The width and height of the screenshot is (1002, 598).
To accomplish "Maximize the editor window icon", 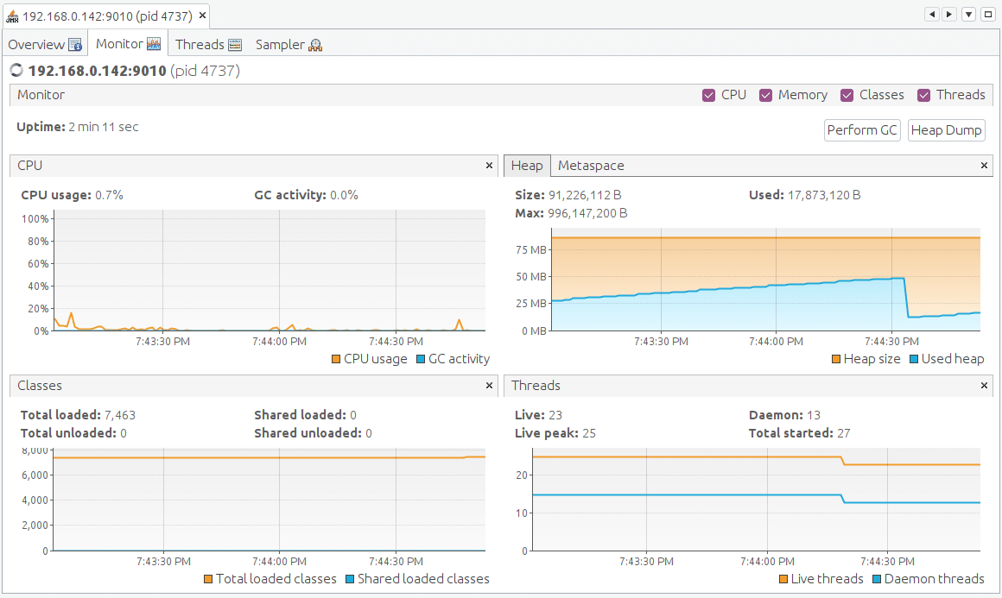I will pos(987,15).
